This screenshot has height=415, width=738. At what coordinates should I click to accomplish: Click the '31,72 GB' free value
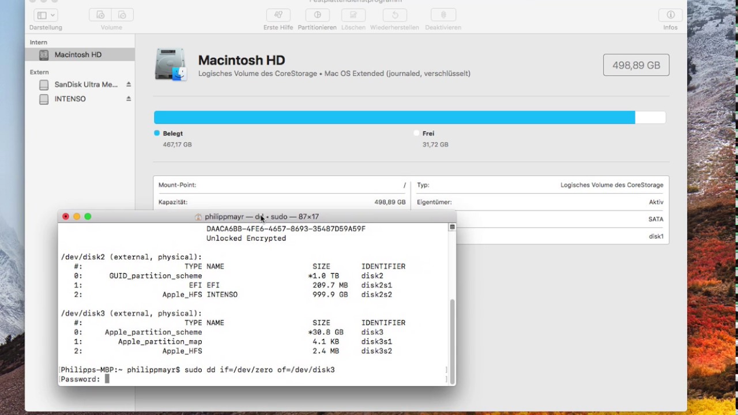tap(435, 145)
